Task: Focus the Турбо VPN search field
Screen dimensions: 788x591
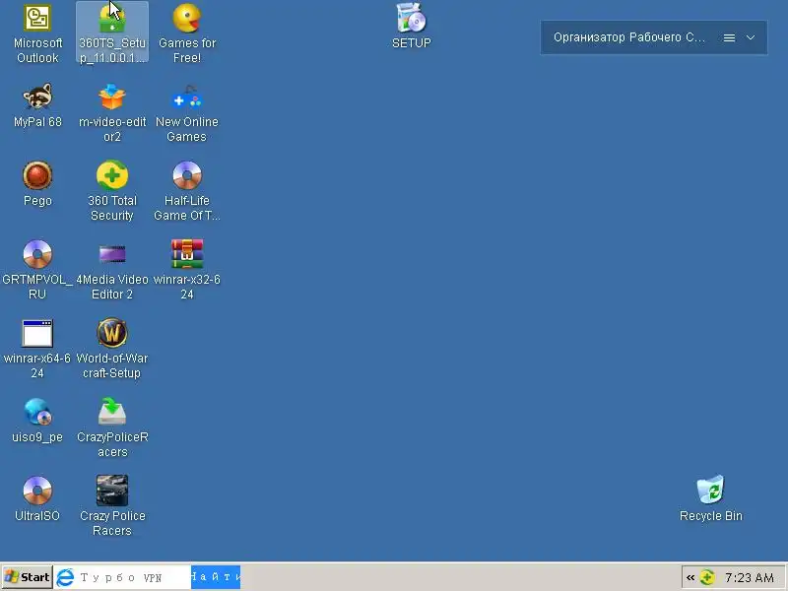Action: click(x=134, y=577)
